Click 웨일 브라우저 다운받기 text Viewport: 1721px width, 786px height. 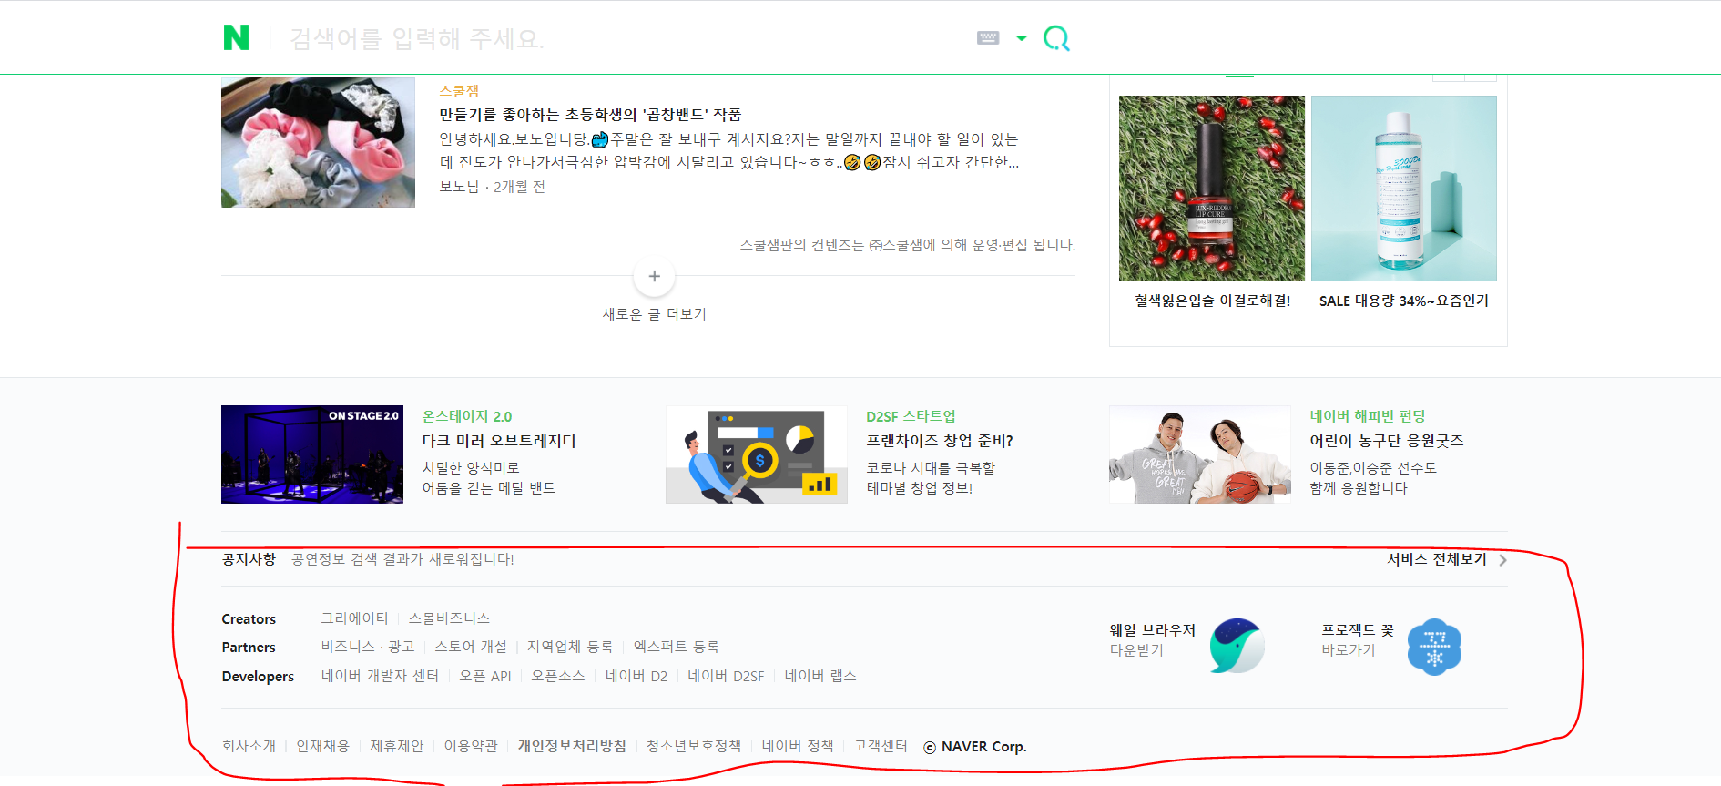point(1152,639)
